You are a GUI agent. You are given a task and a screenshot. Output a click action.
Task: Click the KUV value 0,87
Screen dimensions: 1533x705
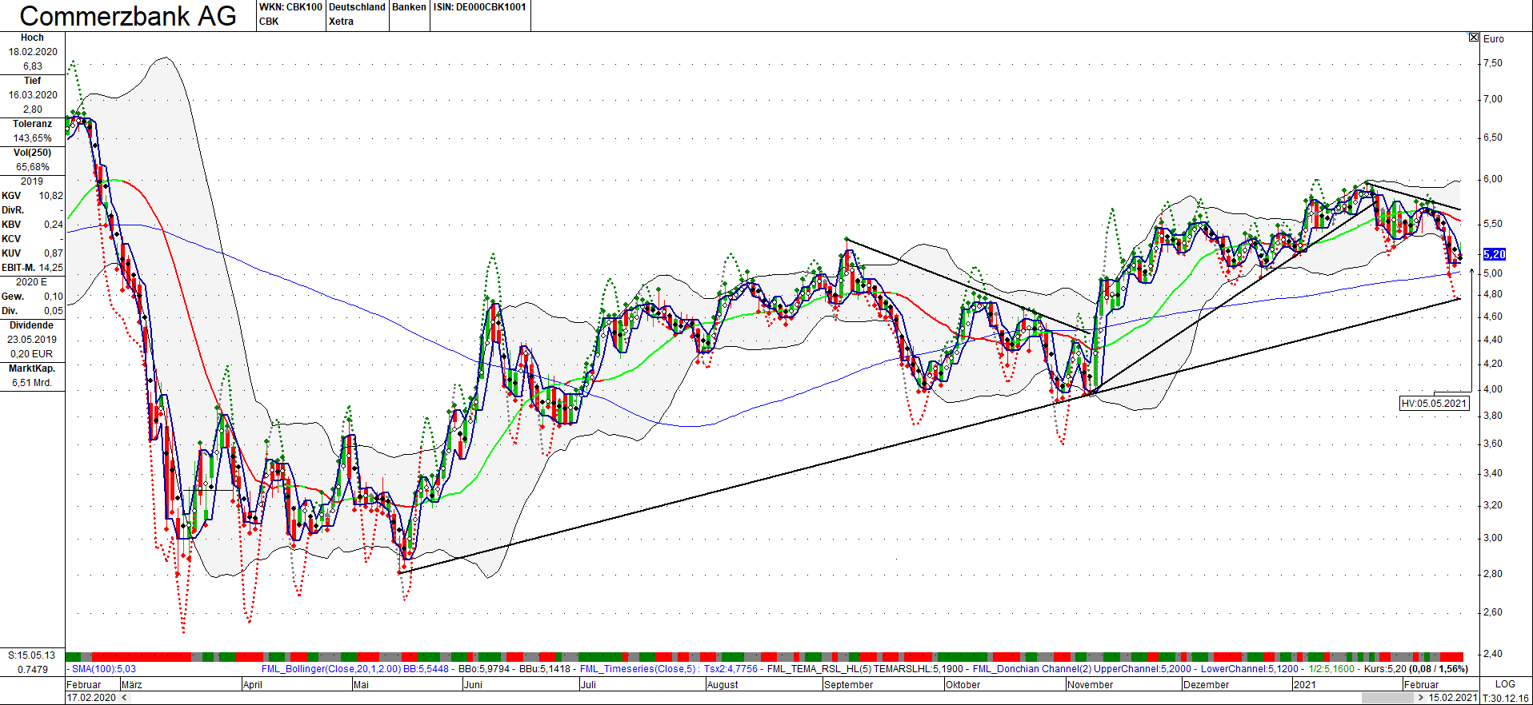coord(53,253)
